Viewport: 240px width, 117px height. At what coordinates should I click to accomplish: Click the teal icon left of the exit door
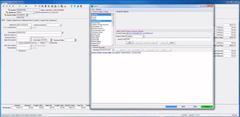click(x=78, y=6)
